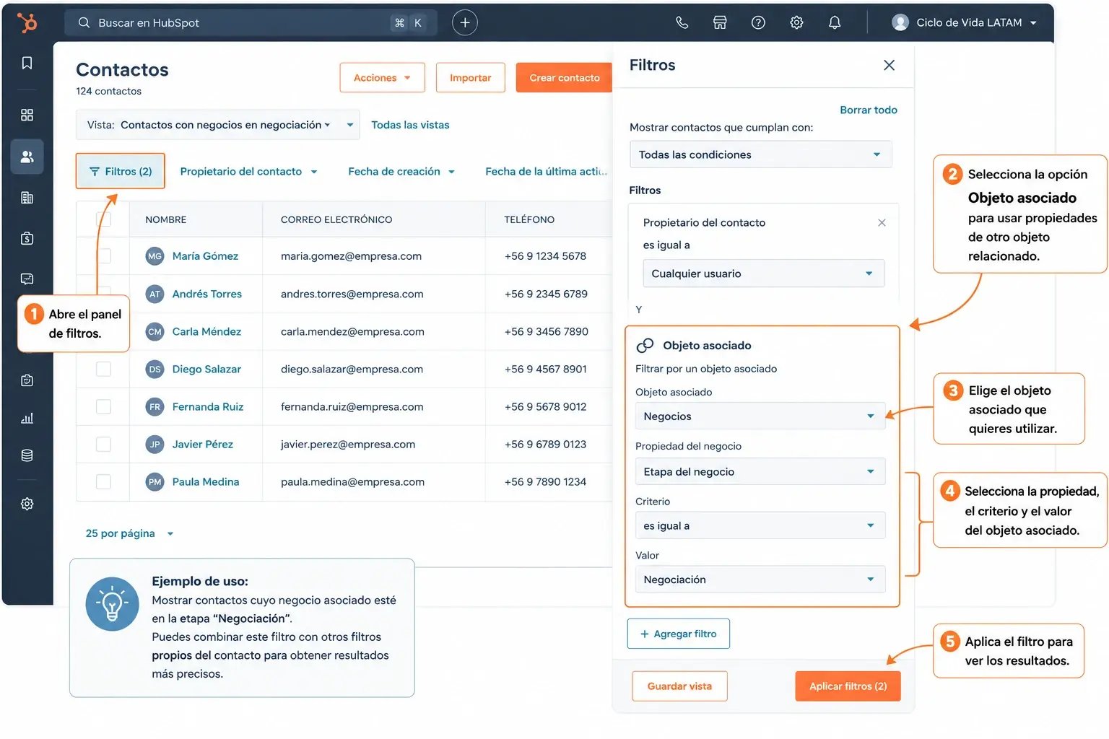The height and width of the screenshot is (739, 1109).
Task: Open the data management database icon in sidebar
Action: point(27,455)
